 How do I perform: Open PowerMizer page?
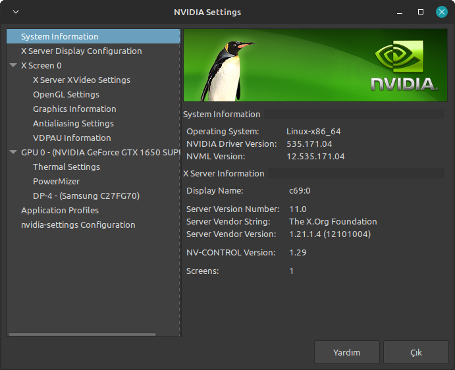click(x=56, y=181)
